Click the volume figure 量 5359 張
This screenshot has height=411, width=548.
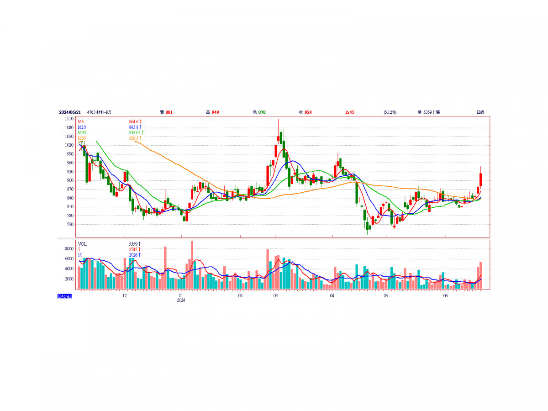coord(429,112)
